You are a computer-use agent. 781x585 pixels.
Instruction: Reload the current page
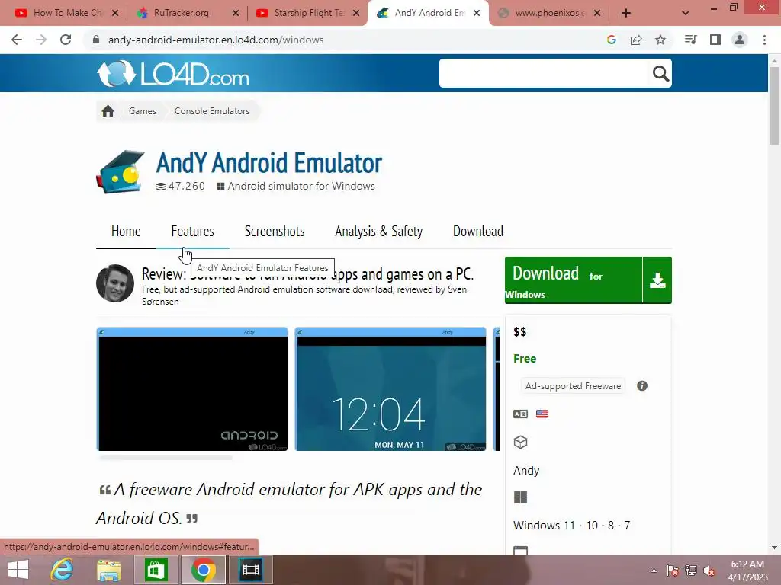(66, 40)
